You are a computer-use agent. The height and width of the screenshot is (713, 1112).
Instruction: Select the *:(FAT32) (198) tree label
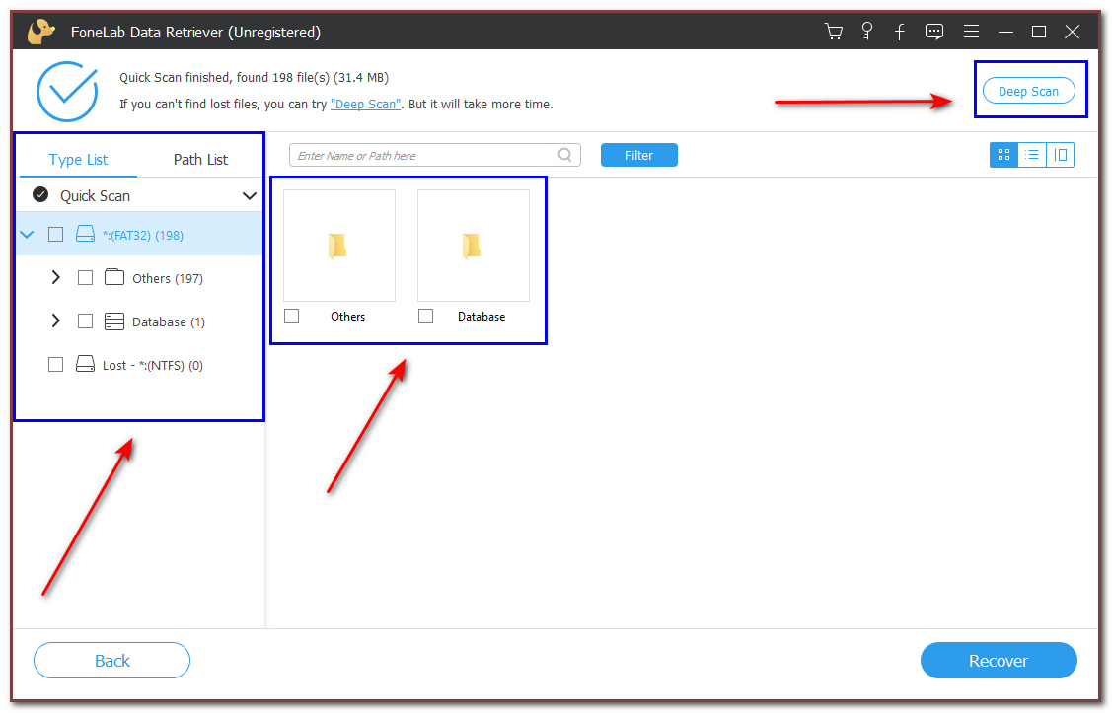tap(142, 235)
